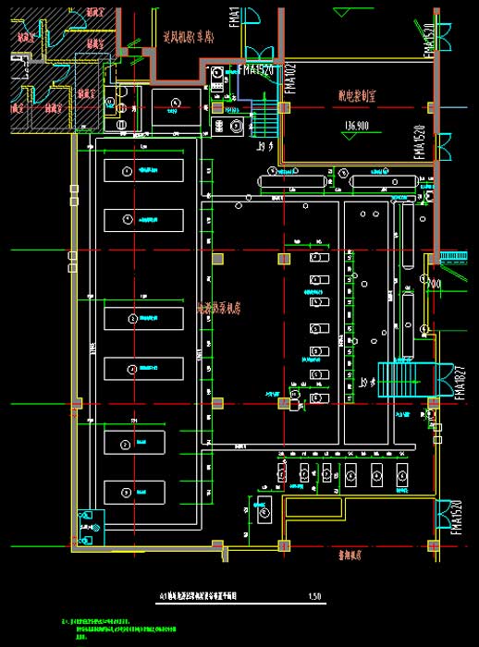Select the topmost equipment rectangle in left column
The height and width of the screenshot is (647, 479).
click(x=143, y=170)
